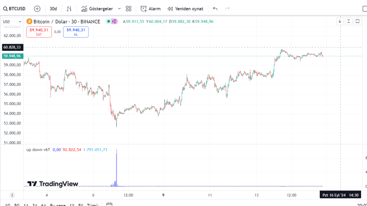Image resolution: width=367 pixels, height=206 pixels.
Task: Maximize the chart pane square icon
Action: coord(357,21)
